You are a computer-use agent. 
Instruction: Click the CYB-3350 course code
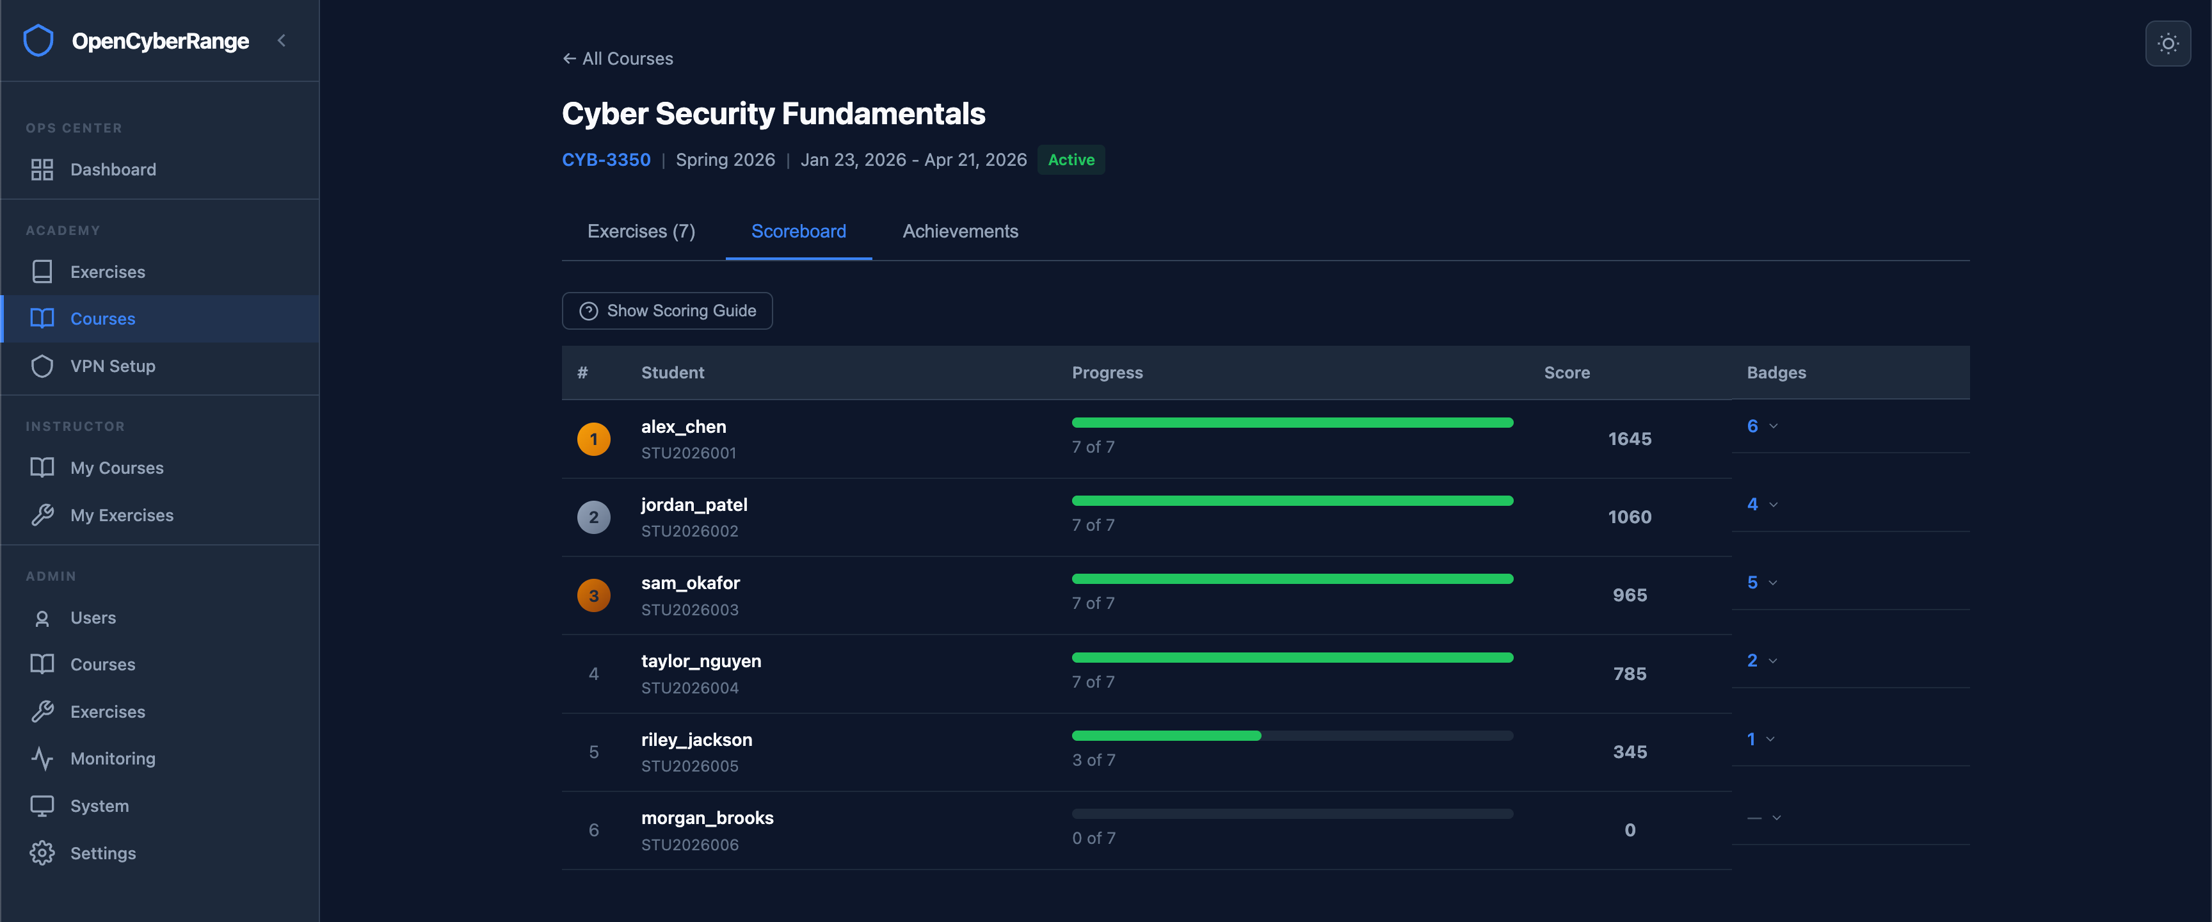pos(605,160)
